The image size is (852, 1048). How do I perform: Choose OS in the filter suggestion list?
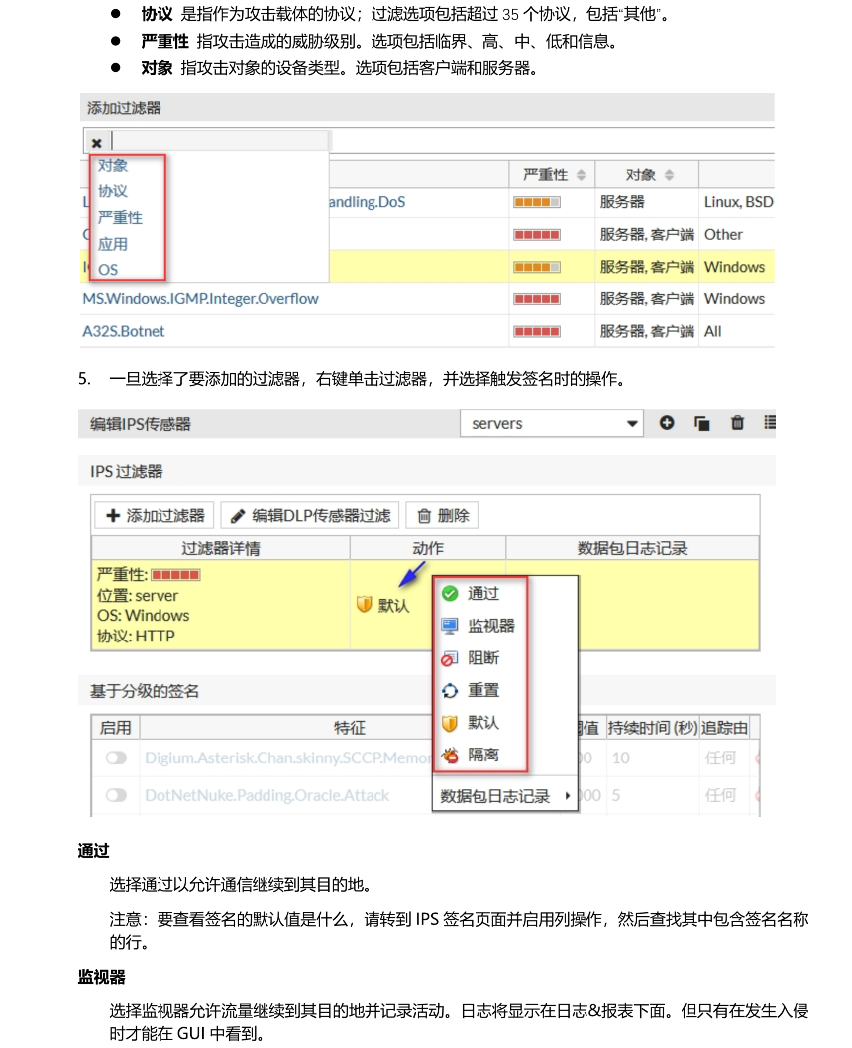point(108,270)
